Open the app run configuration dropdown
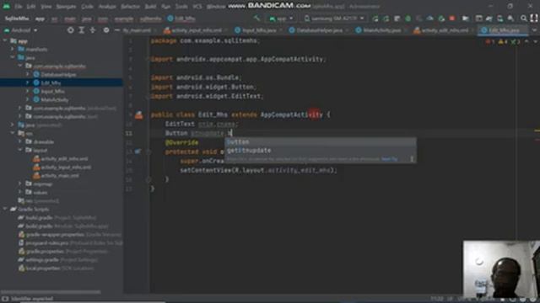The width and height of the screenshot is (540, 303). [282, 19]
